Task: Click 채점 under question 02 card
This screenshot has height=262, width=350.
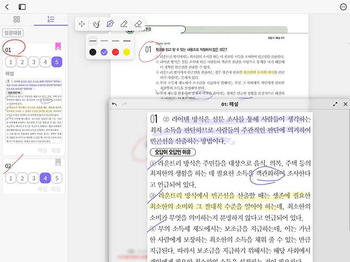Action: click(x=55, y=189)
